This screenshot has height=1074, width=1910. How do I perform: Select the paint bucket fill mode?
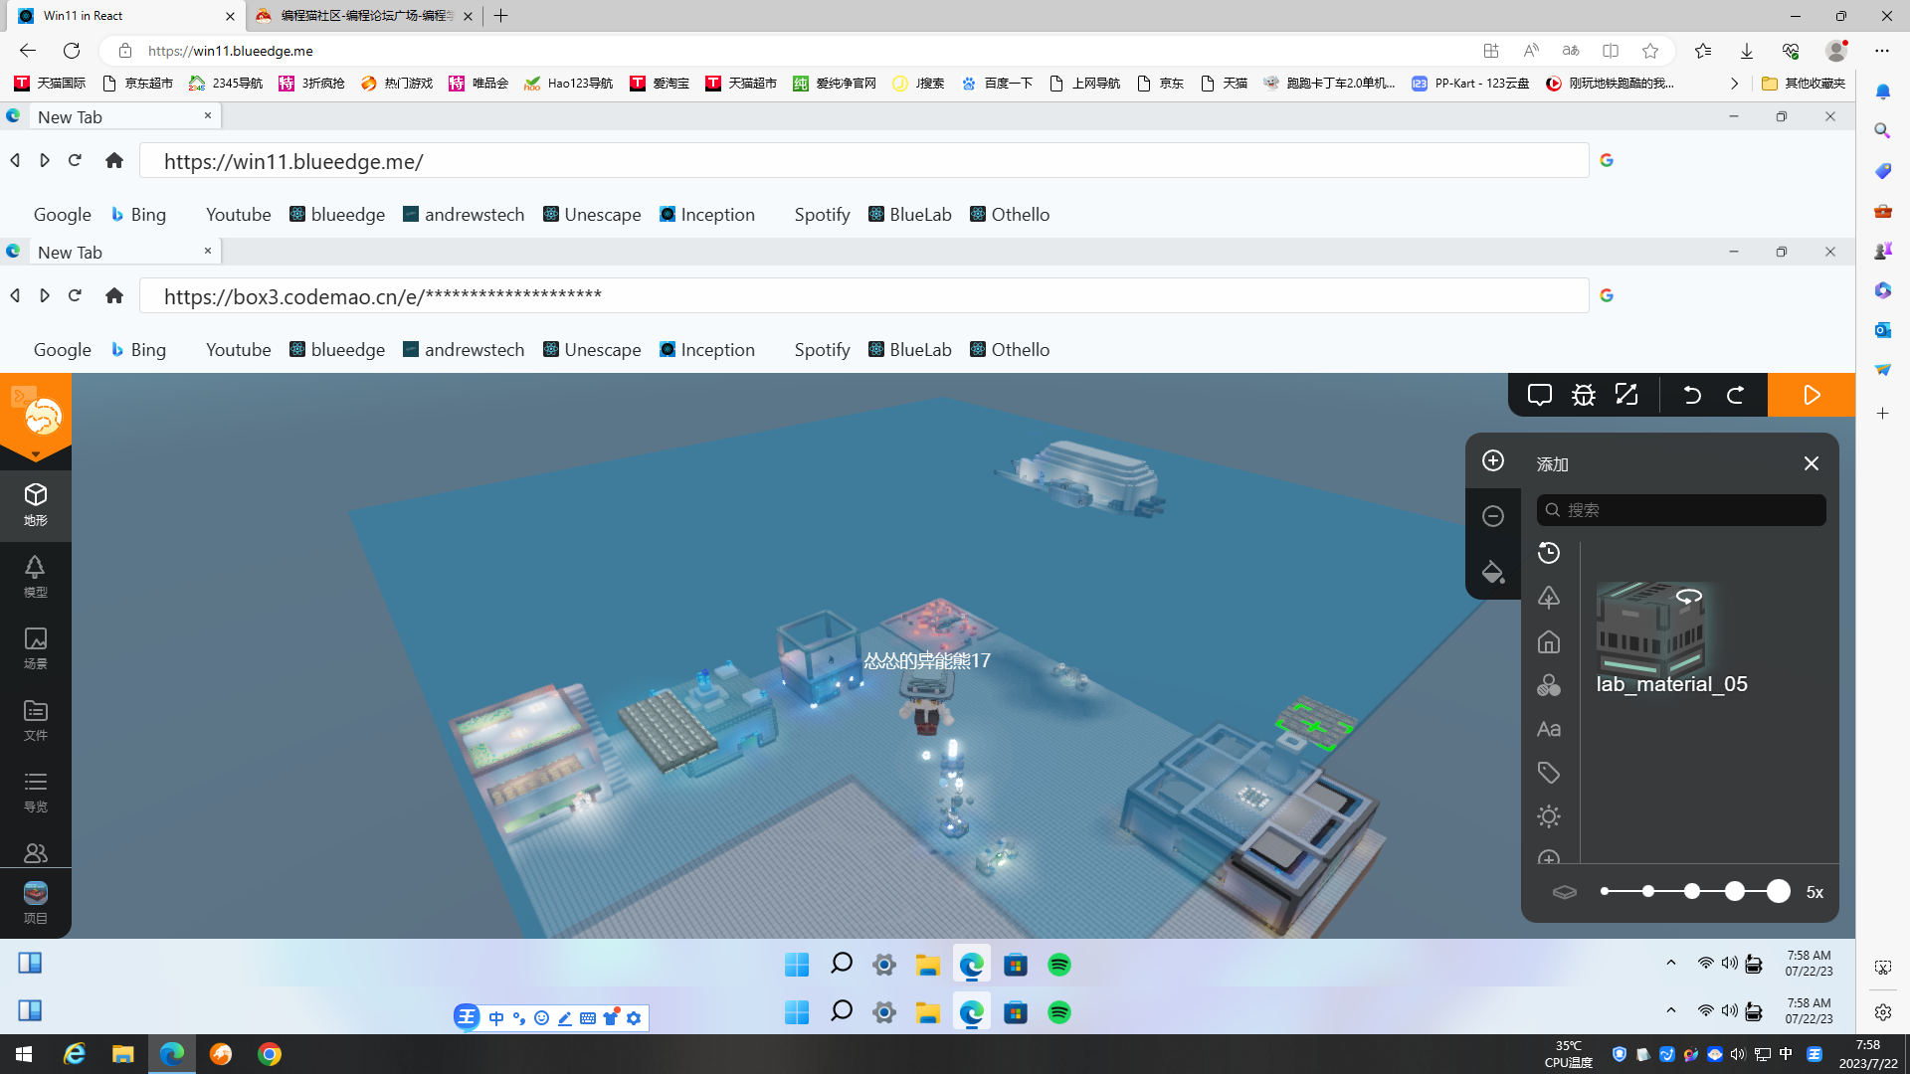click(x=1493, y=572)
